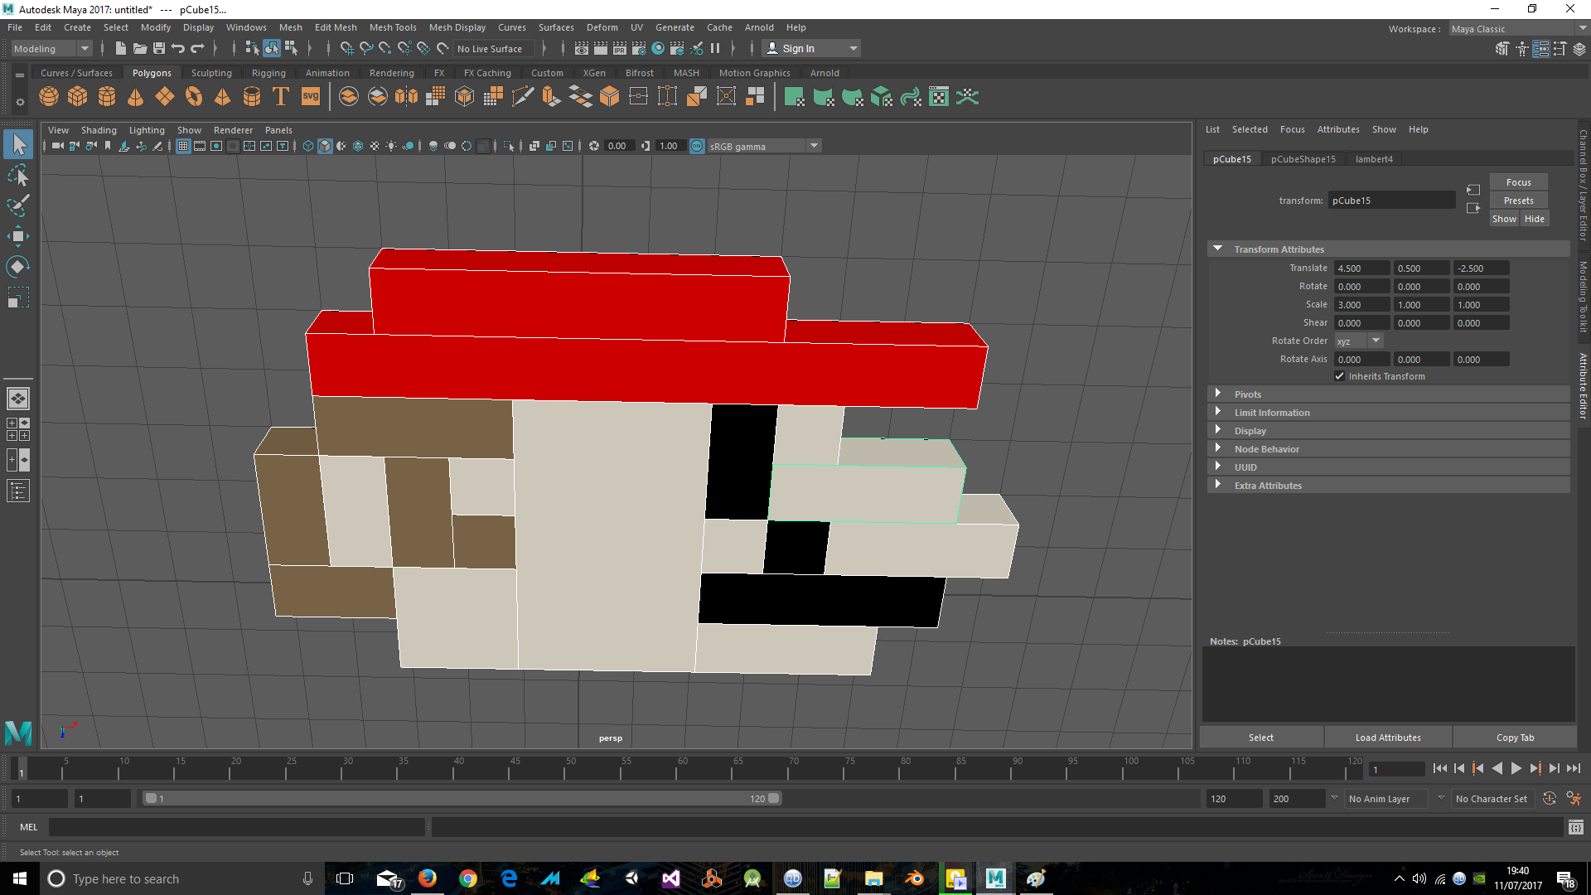Screen dimensions: 1591x895
Task: Switch to the Rigging shelf tab
Action: click(268, 73)
